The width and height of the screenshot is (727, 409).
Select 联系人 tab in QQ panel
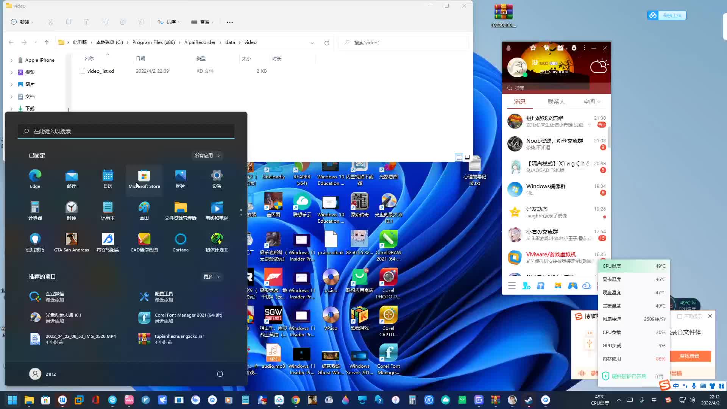click(x=555, y=102)
